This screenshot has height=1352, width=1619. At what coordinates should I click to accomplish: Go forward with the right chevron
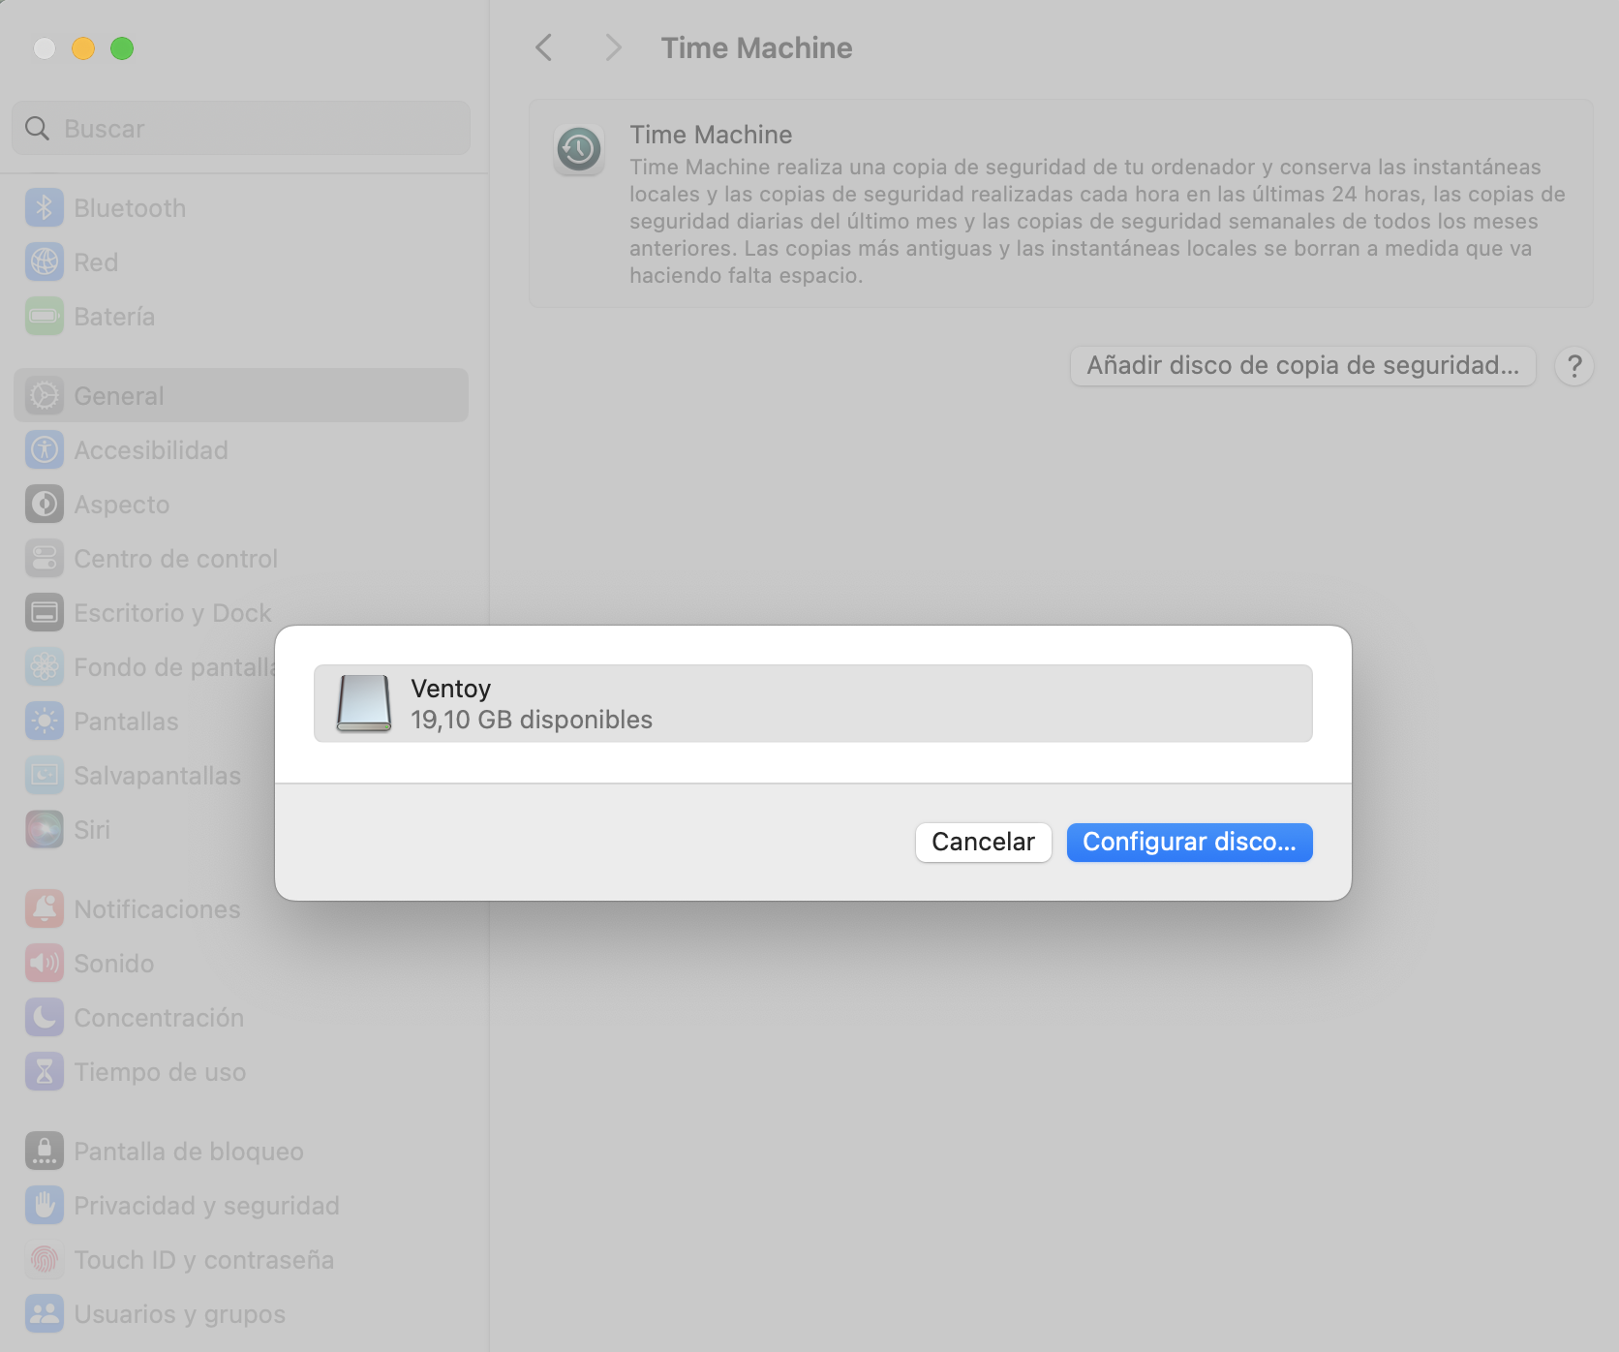(612, 47)
